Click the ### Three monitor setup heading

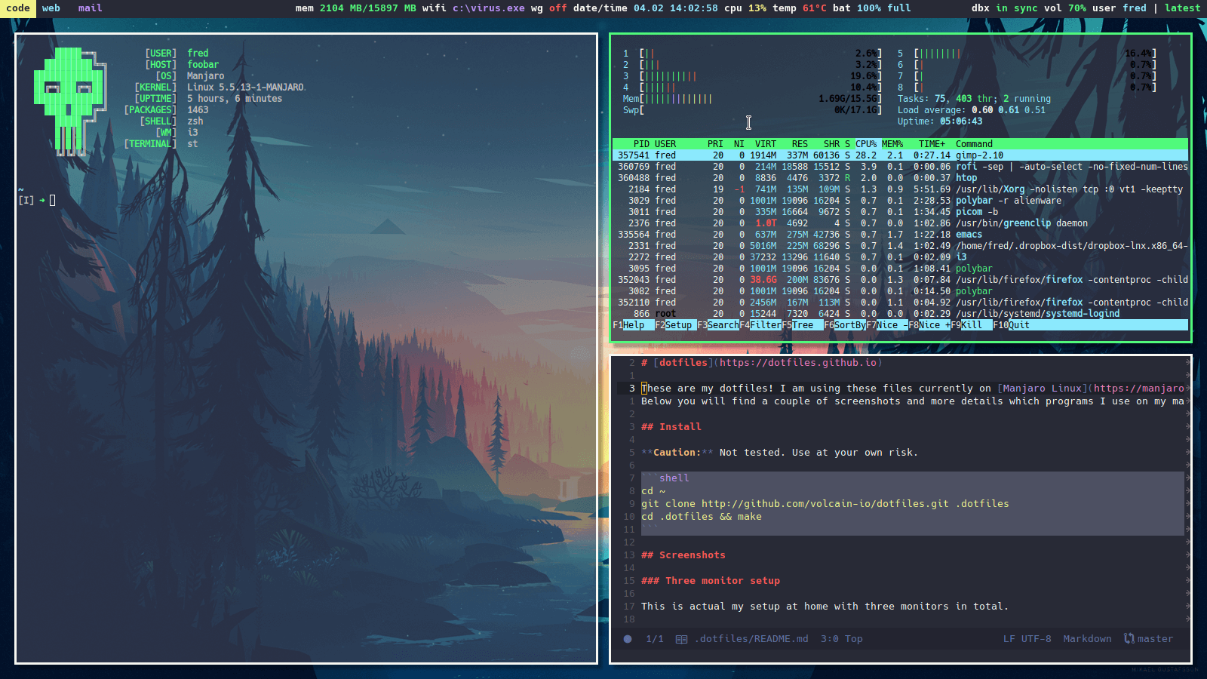[711, 581]
